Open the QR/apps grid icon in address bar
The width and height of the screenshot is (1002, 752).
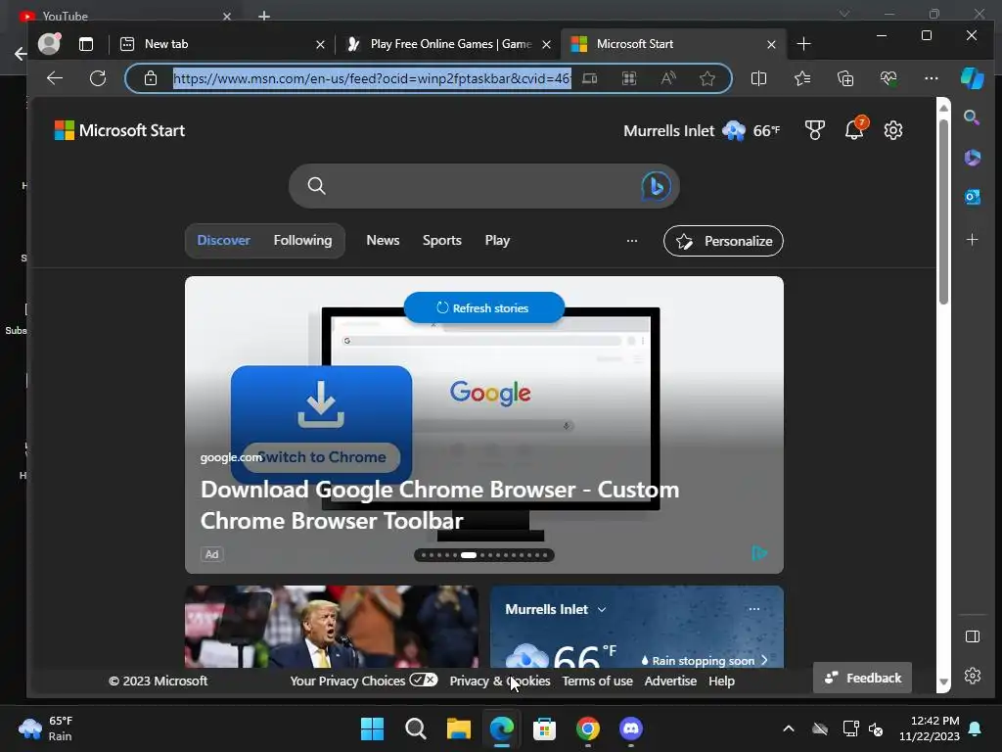tap(629, 78)
